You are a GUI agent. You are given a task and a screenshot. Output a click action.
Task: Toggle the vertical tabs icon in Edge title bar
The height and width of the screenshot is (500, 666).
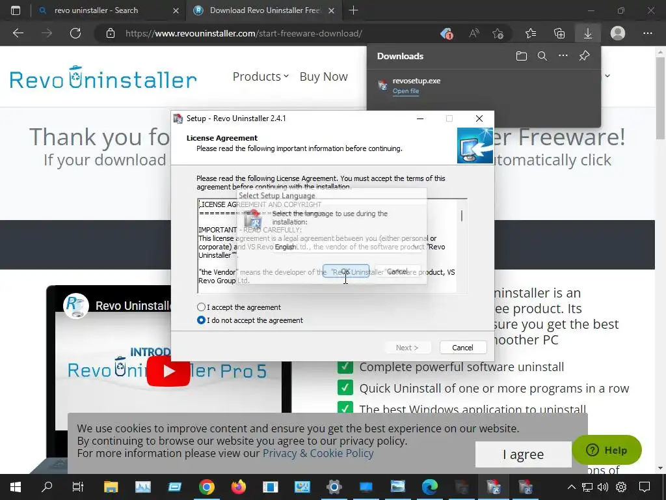click(x=16, y=10)
